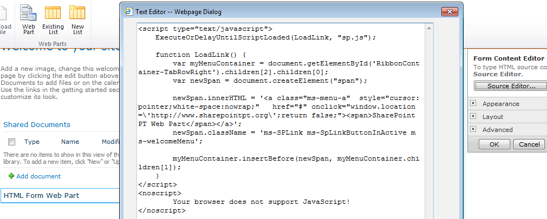Image resolution: width=547 pixels, height=219 pixels.
Task: Insert an Existing List via ribbon
Action: (53, 19)
